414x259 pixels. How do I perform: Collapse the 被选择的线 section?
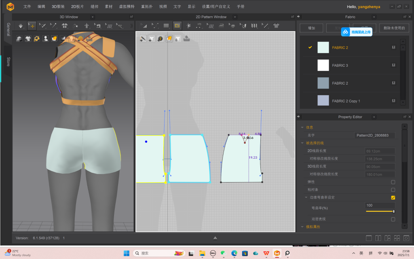pos(302,143)
